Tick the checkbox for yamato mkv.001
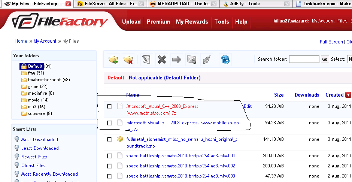Screen dimensions: 352x182 (x=109, y=156)
